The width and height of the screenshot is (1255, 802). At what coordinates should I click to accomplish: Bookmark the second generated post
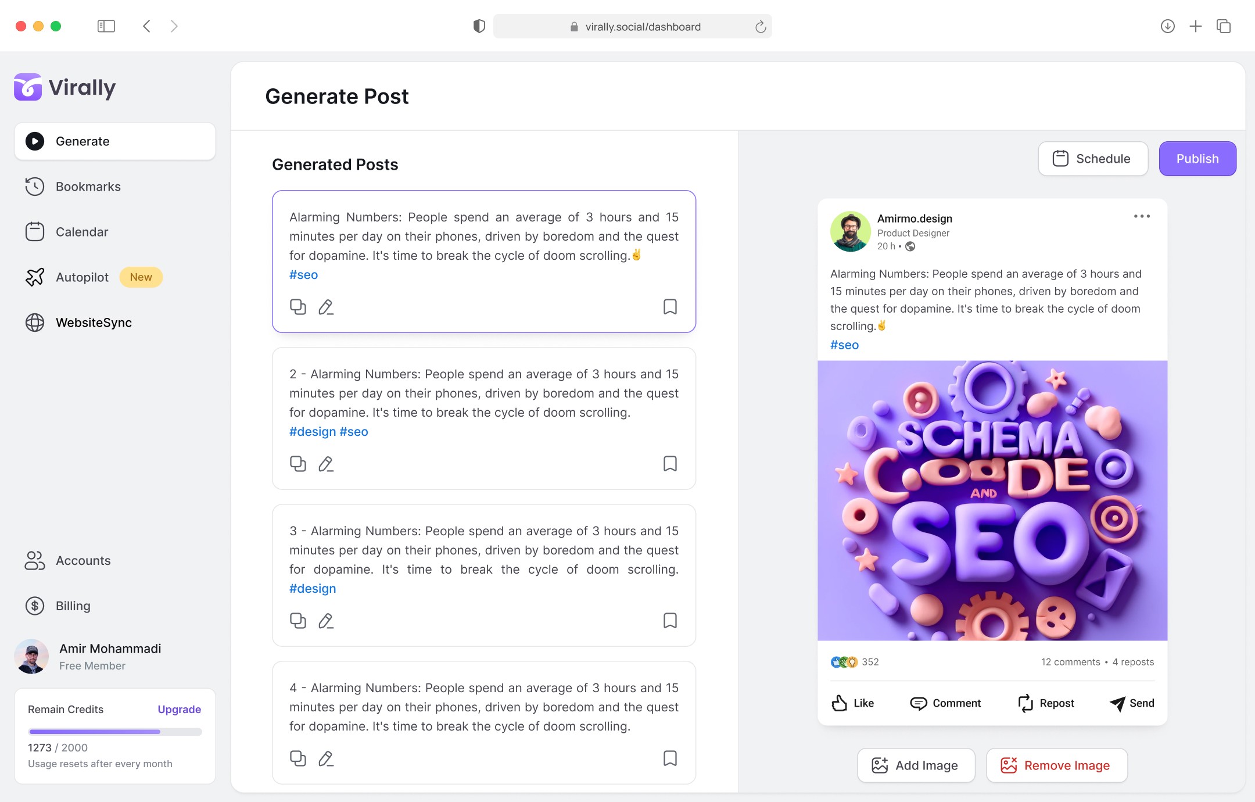pyautogui.click(x=670, y=464)
